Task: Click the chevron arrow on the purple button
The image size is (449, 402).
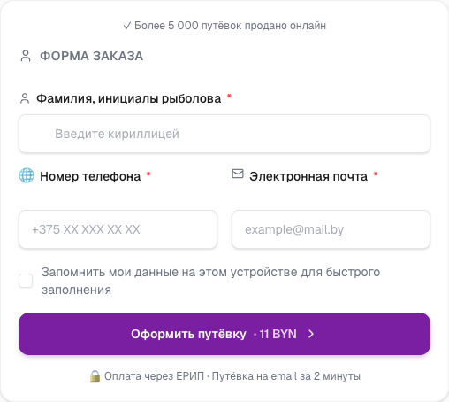Action: point(311,334)
